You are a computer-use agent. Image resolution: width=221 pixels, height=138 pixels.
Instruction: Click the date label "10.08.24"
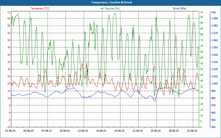coord(65,131)
